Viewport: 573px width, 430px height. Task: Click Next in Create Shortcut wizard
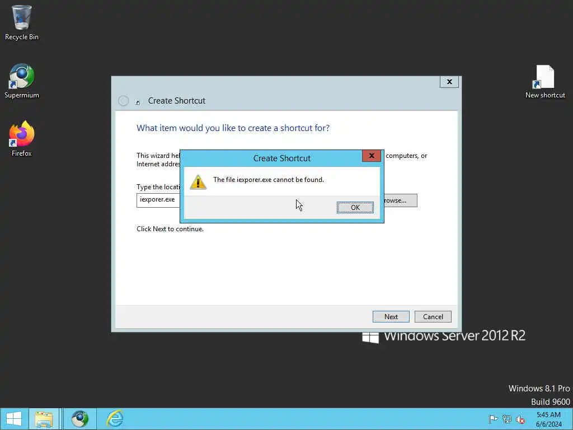pos(391,317)
